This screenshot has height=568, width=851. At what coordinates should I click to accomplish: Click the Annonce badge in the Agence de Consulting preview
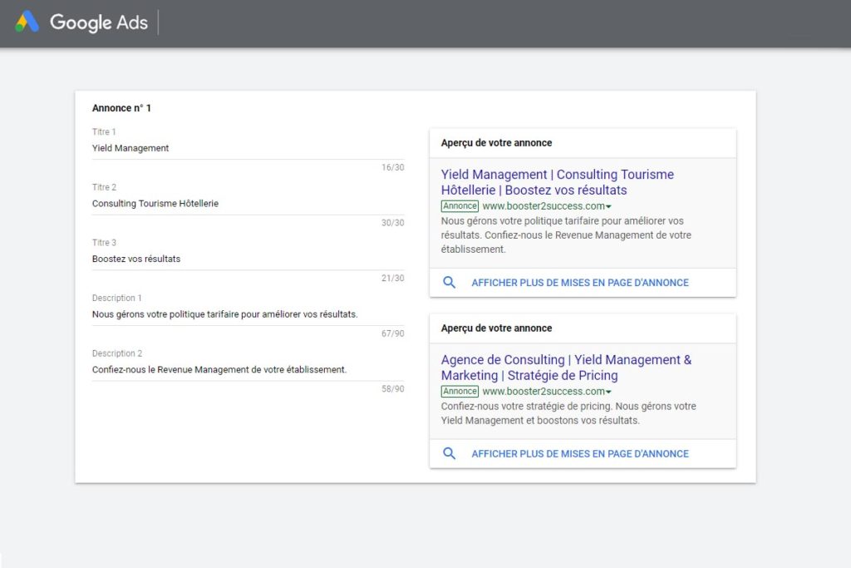[460, 392]
